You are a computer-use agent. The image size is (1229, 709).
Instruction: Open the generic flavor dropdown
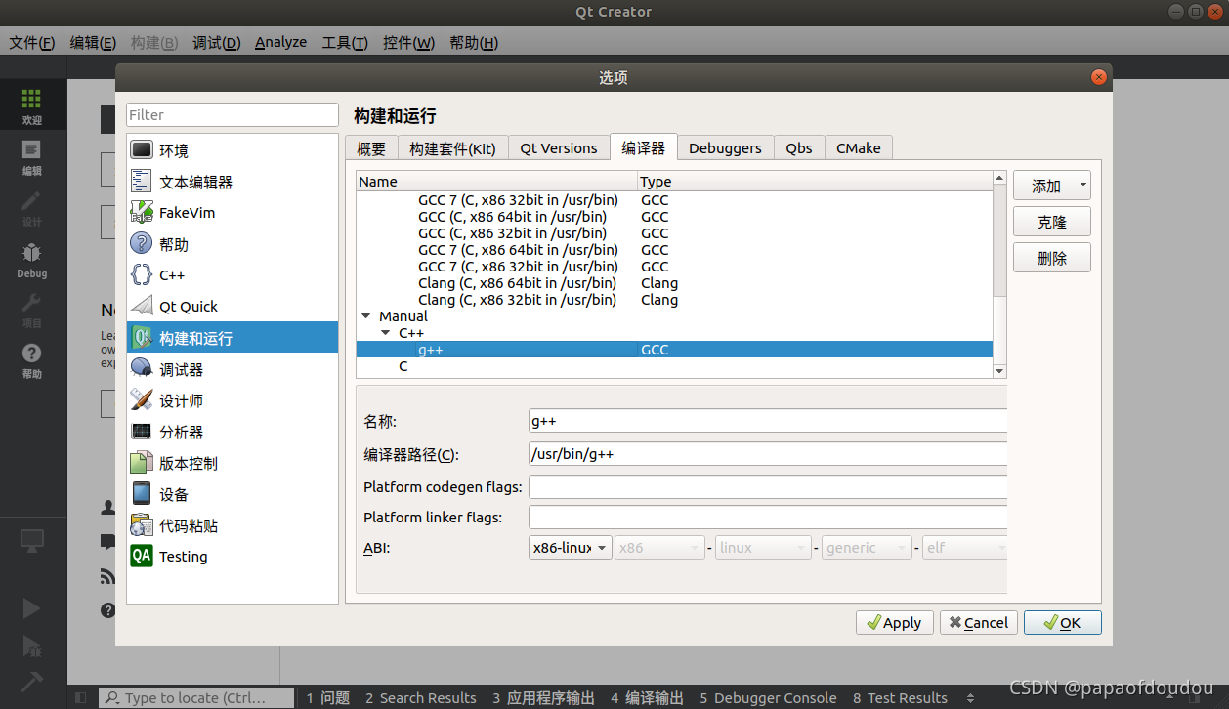coord(867,548)
